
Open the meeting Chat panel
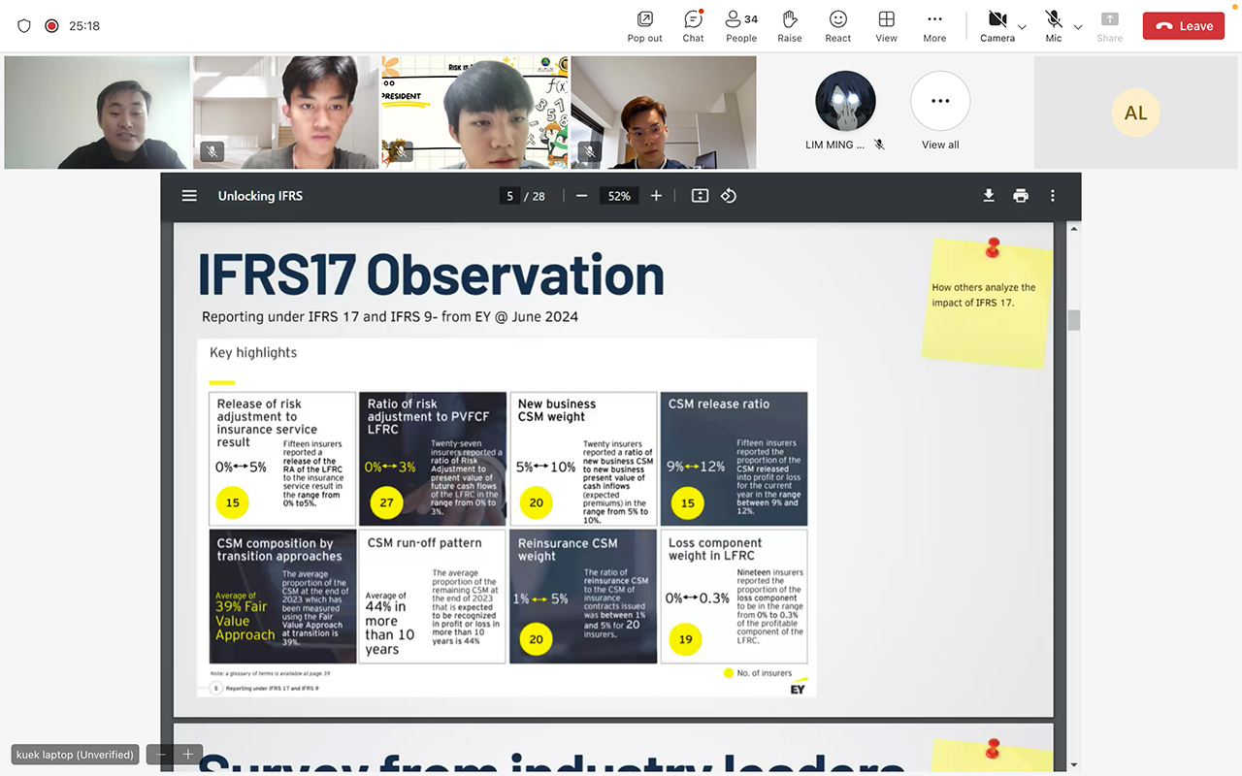[693, 26]
